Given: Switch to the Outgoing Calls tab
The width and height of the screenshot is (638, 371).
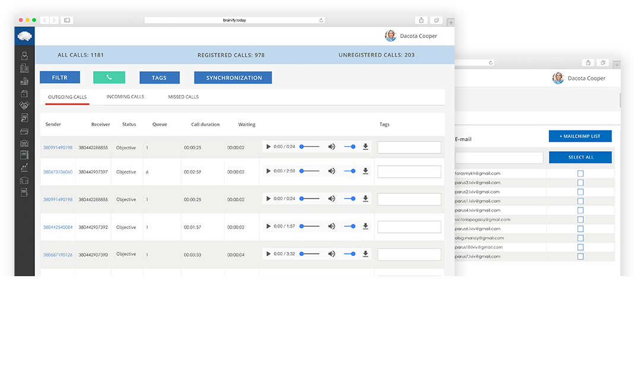Looking at the screenshot, I should pyautogui.click(x=67, y=97).
